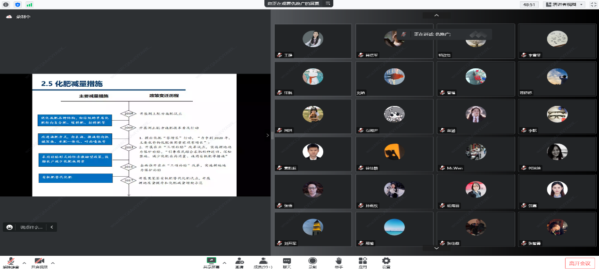599x269 pixels.
Task: Click the Record icon
Action: pos(312,261)
